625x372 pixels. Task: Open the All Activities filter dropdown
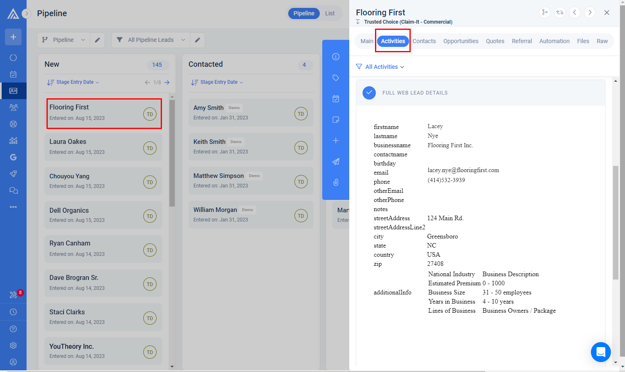point(380,67)
